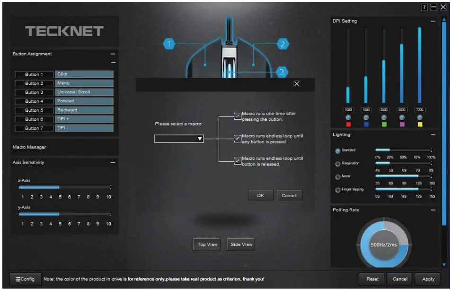Select Standard lighting mode
453x290 pixels.
point(338,151)
